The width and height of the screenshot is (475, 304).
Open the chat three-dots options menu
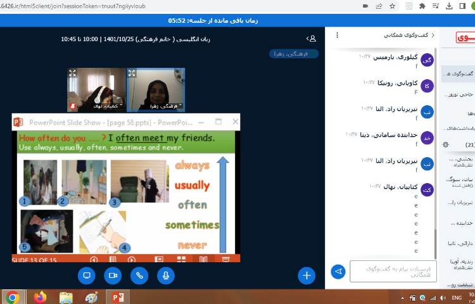tap(337, 35)
